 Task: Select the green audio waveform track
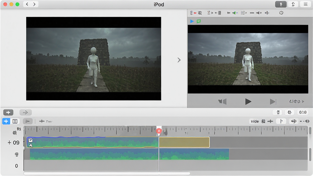point(129,154)
